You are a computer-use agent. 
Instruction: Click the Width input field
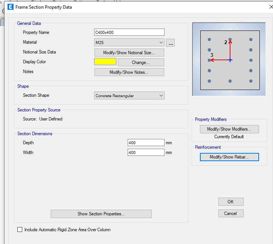click(146, 152)
